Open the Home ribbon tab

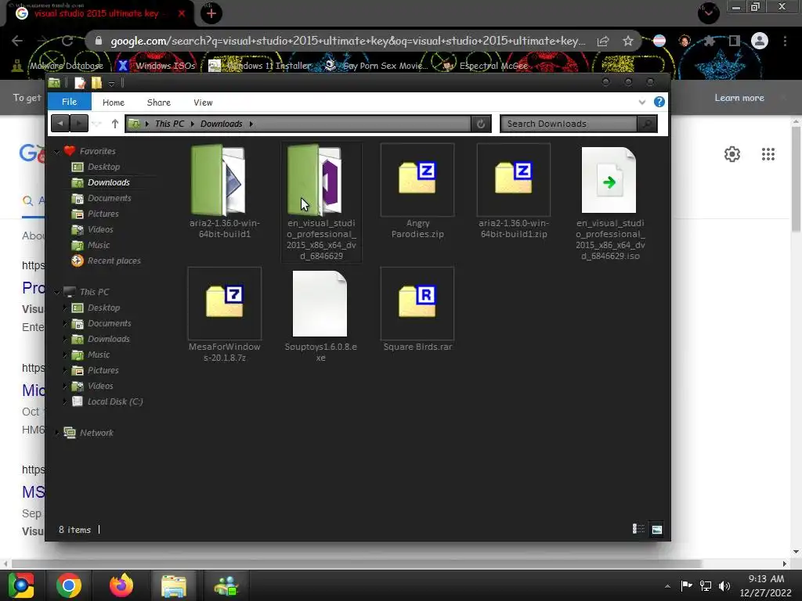click(x=113, y=103)
